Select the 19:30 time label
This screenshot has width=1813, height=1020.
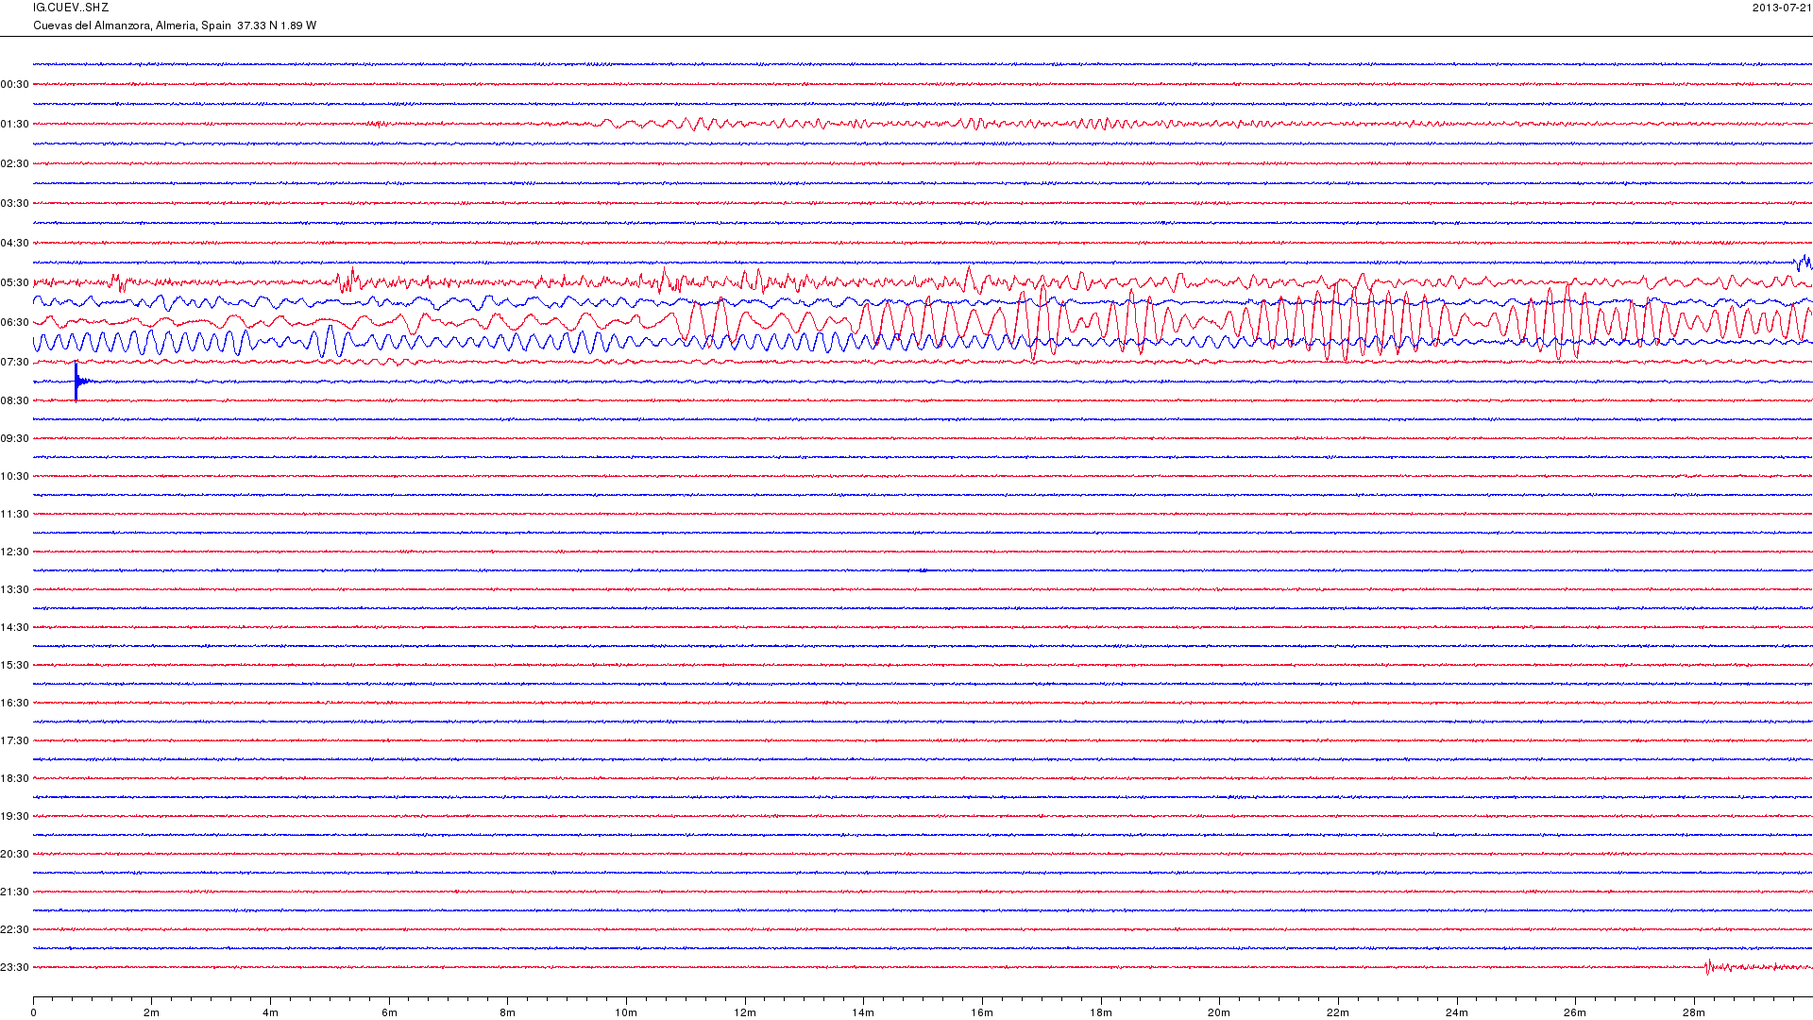coord(15,816)
